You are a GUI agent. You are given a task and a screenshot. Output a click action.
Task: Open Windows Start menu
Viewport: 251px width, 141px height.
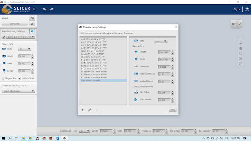point(3,138)
